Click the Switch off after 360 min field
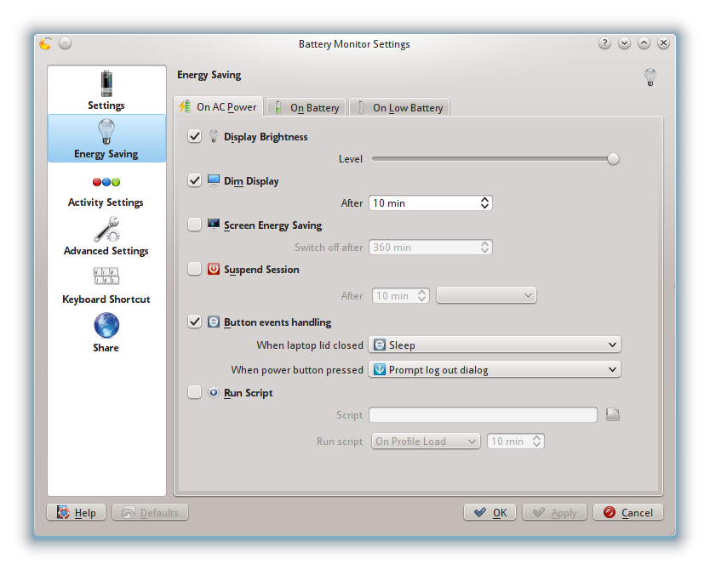710x570 pixels. [x=431, y=247]
